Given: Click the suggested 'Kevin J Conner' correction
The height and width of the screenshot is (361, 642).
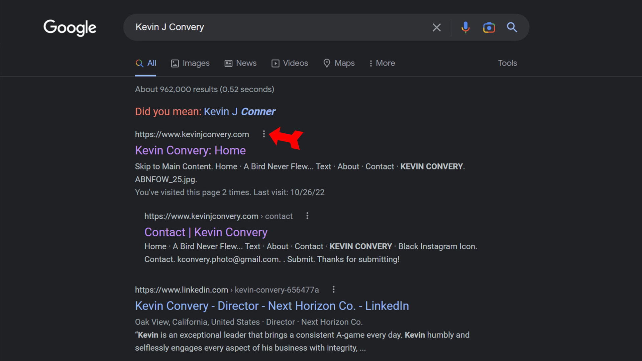Looking at the screenshot, I should coord(239,111).
